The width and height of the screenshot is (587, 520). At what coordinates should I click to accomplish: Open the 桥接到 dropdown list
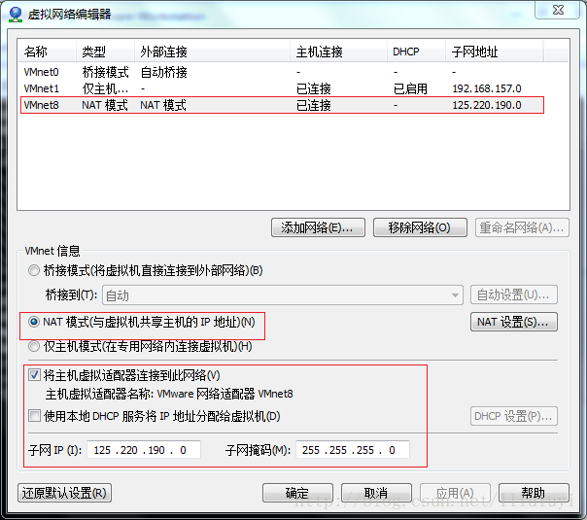(x=283, y=295)
